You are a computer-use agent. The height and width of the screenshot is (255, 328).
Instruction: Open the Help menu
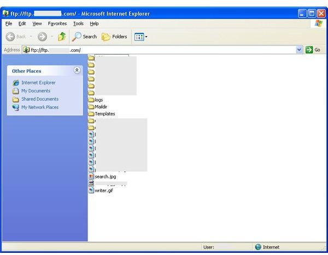[x=94, y=24]
